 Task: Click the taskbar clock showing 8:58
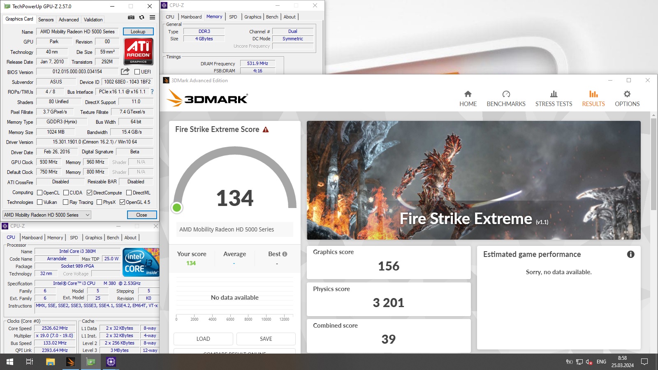point(622,362)
